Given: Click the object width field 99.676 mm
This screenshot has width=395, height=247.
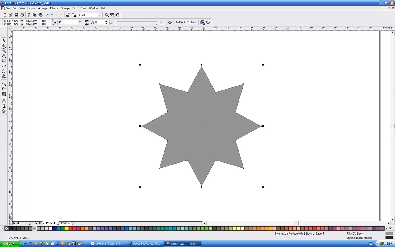Looking at the screenshot, I should tap(31, 21).
